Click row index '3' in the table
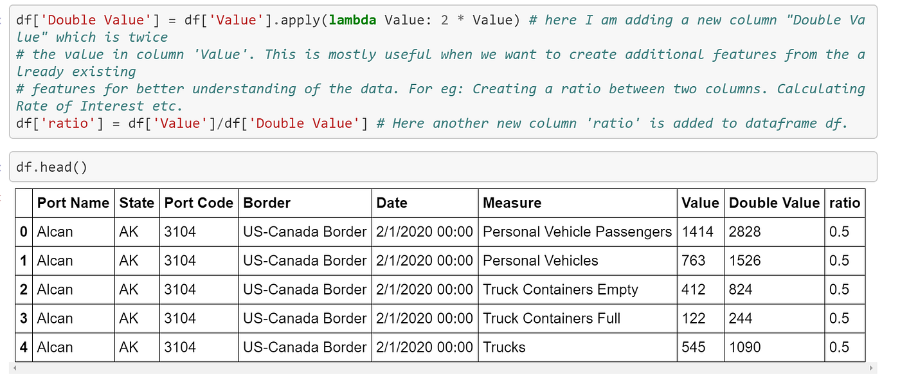 click(x=24, y=318)
